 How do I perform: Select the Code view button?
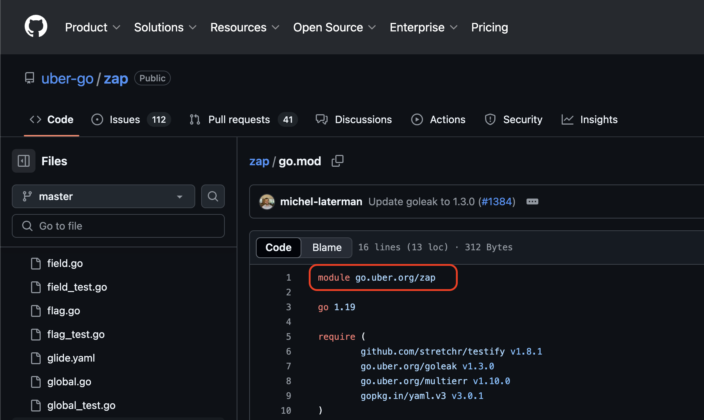tap(278, 247)
